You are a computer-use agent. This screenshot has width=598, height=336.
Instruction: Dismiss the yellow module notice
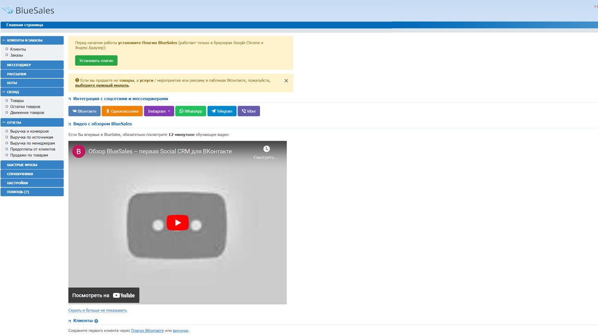pyautogui.click(x=286, y=81)
